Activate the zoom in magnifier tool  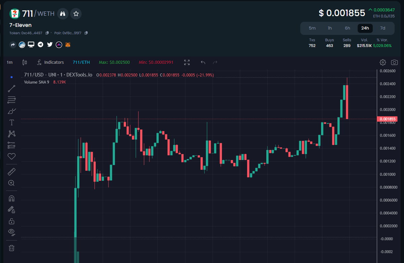11,183
